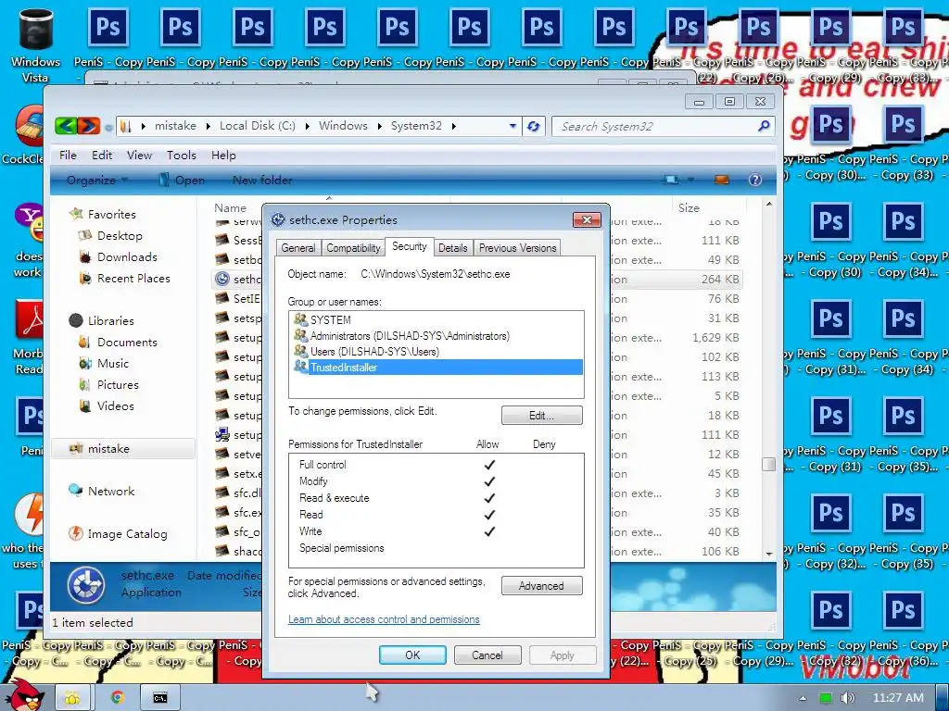Open Chrome from the taskbar
This screenshot has width=949, height=711.
tap(117, 698)
